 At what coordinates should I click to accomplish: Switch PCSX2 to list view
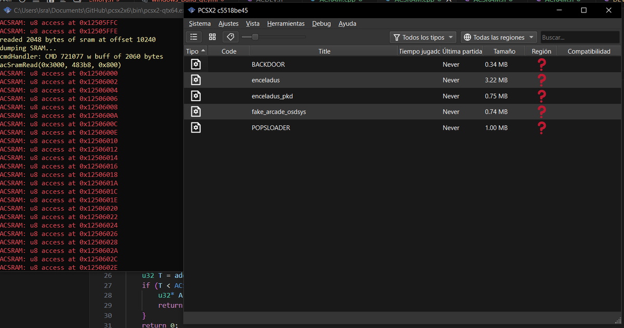[x=194, y=37]
